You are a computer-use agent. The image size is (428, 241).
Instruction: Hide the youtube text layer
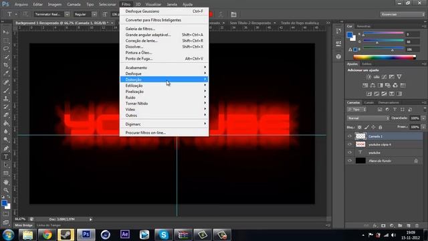point(350,153)
